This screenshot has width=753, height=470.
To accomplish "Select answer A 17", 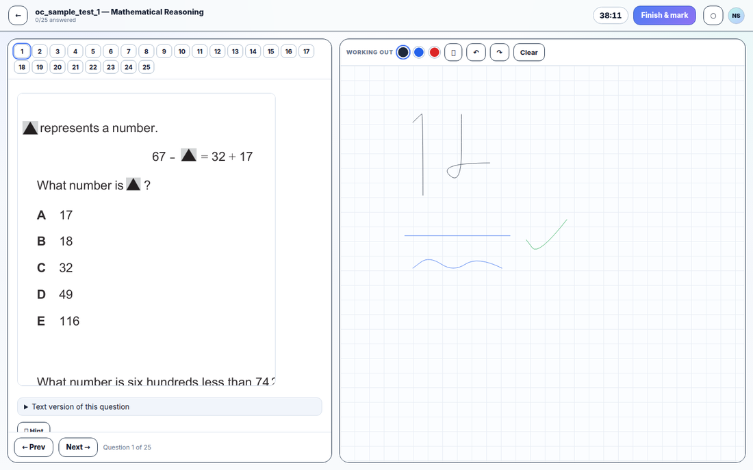I will coord(55,215).
